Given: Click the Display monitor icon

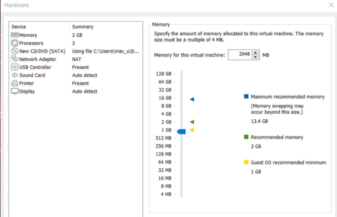Looking at the screenshot, I should (x=15, y=91).
